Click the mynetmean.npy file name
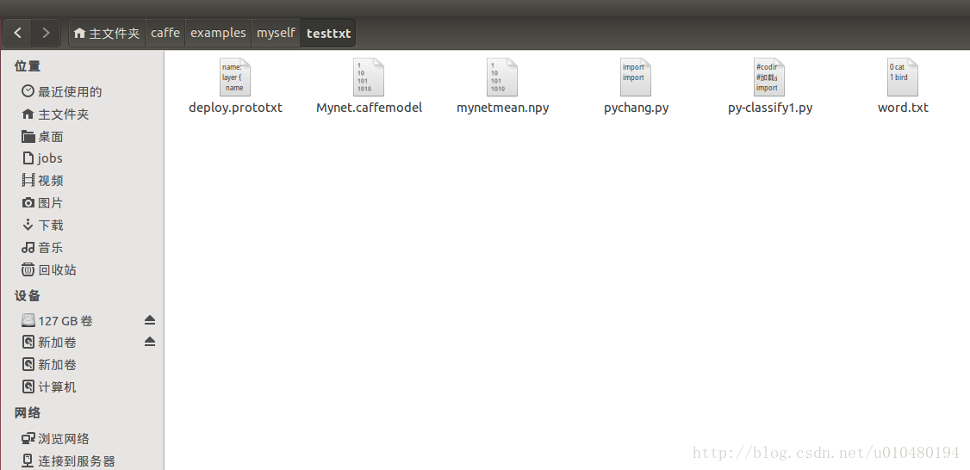970x470 pixels. point(502,108)
